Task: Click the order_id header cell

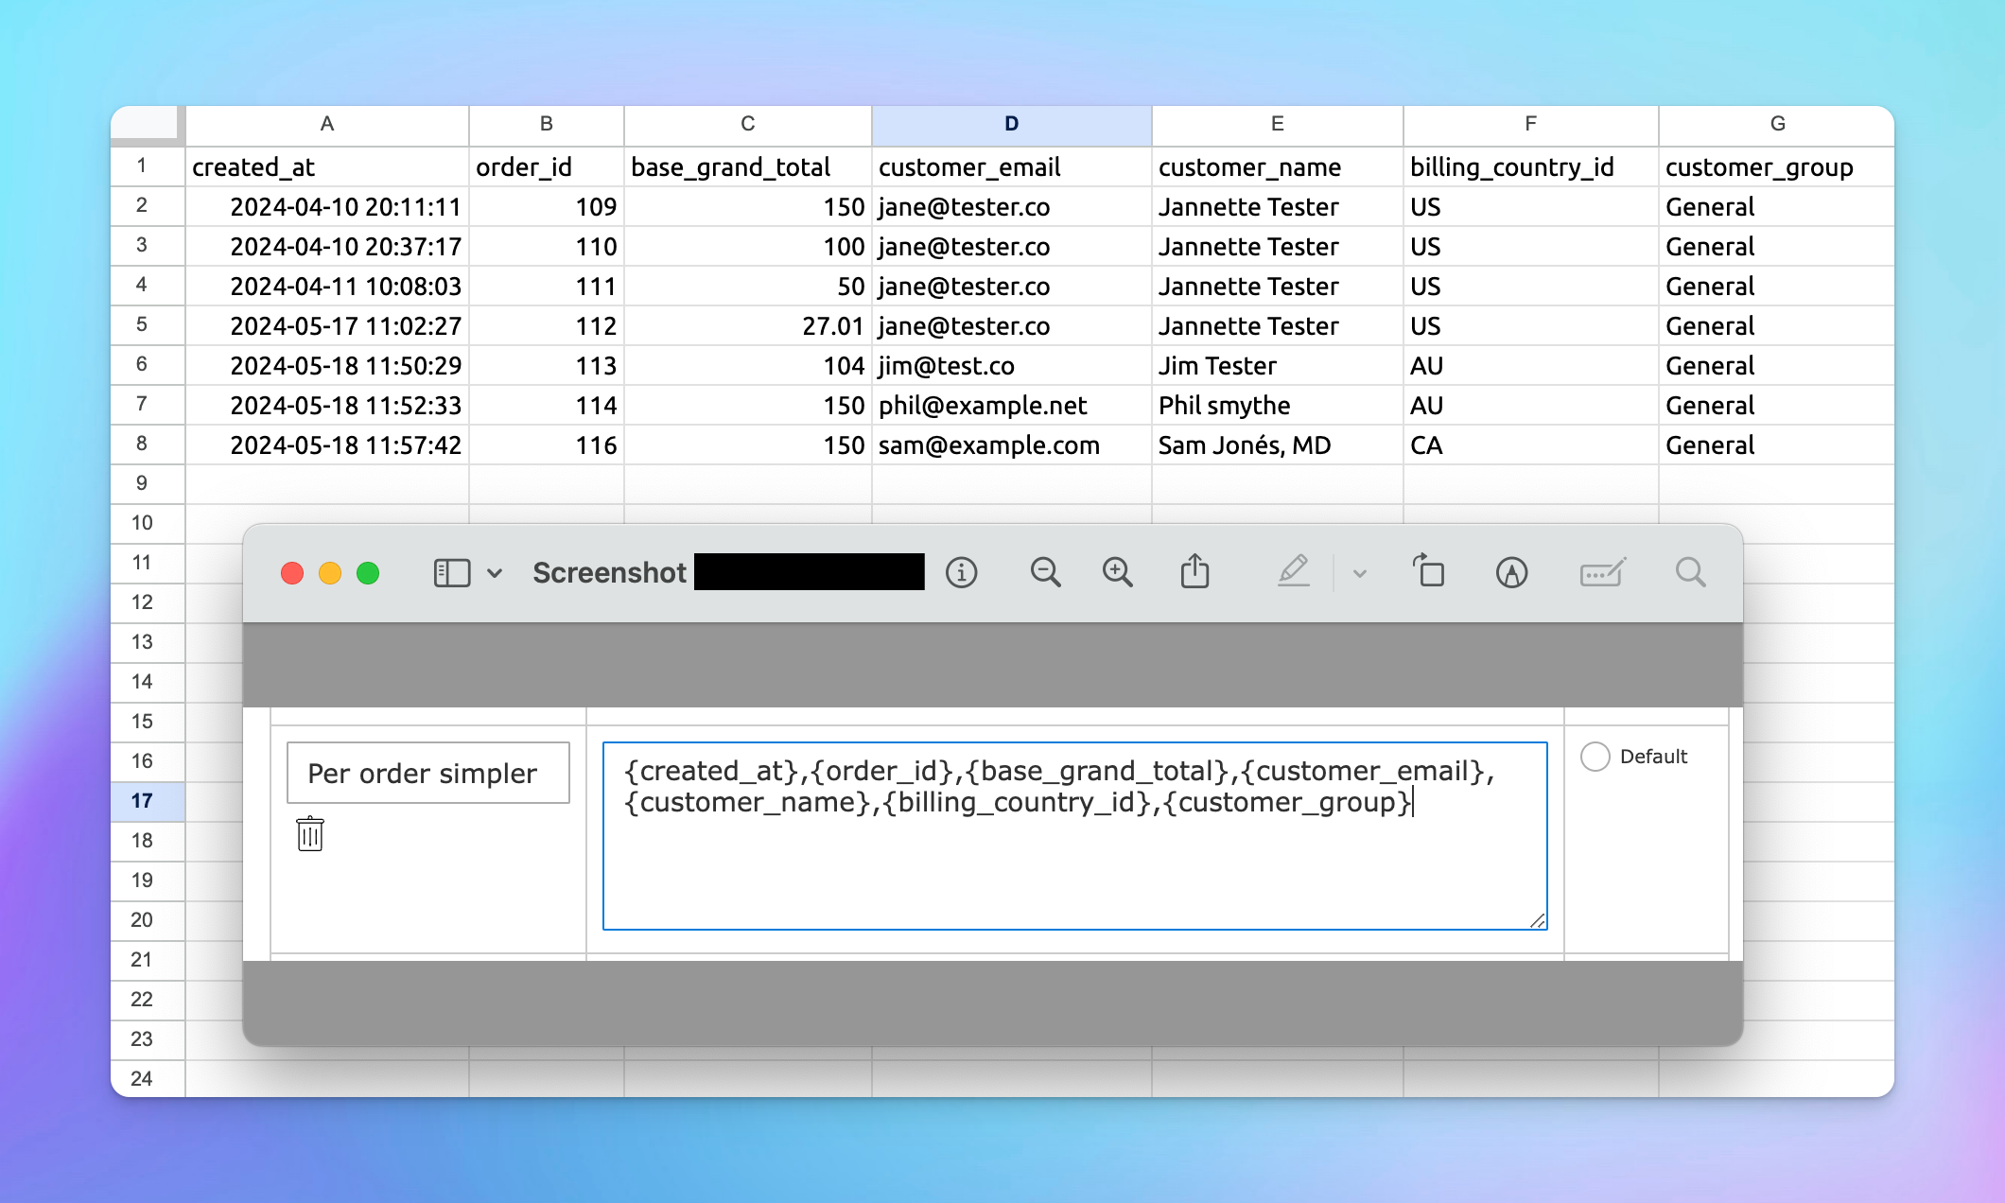Action: pos(547,166)
